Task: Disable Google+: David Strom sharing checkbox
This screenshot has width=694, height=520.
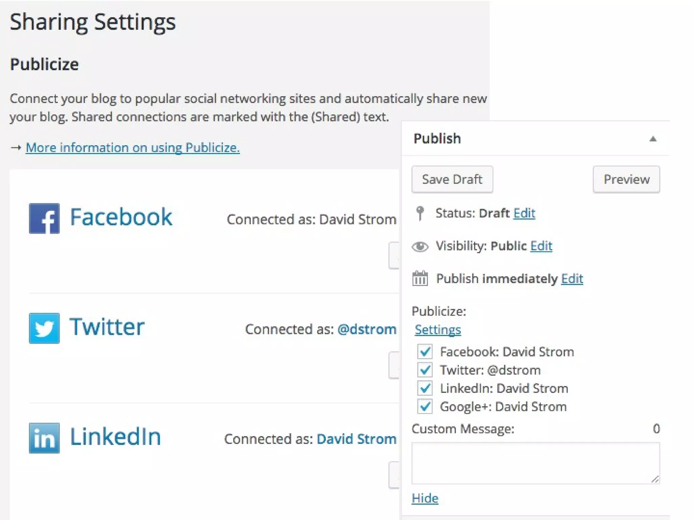Action: click(x=425, y=407)
